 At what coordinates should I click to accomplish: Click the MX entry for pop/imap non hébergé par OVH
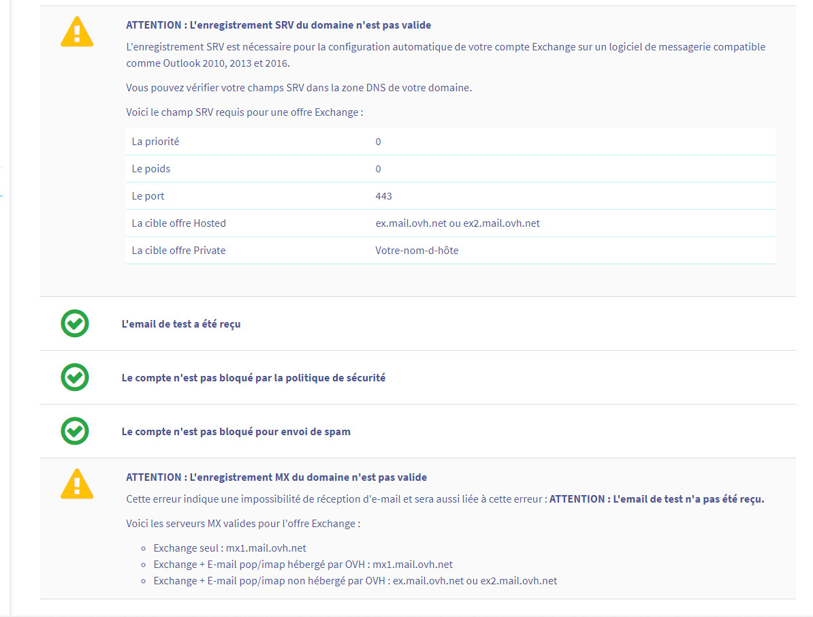[x=355, y=581]
